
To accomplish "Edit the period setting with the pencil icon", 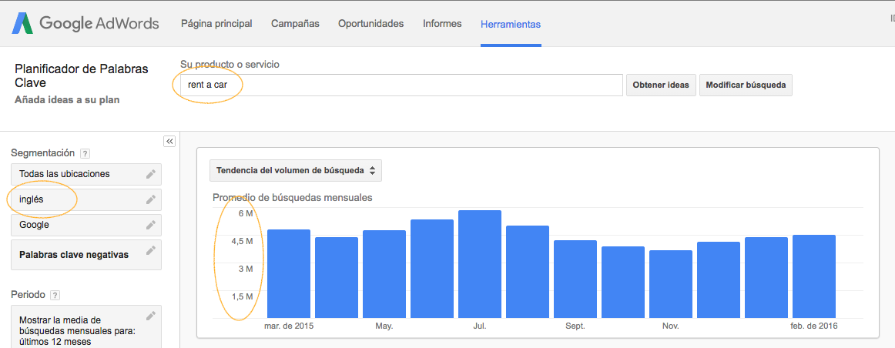I will tap(151, 316).
